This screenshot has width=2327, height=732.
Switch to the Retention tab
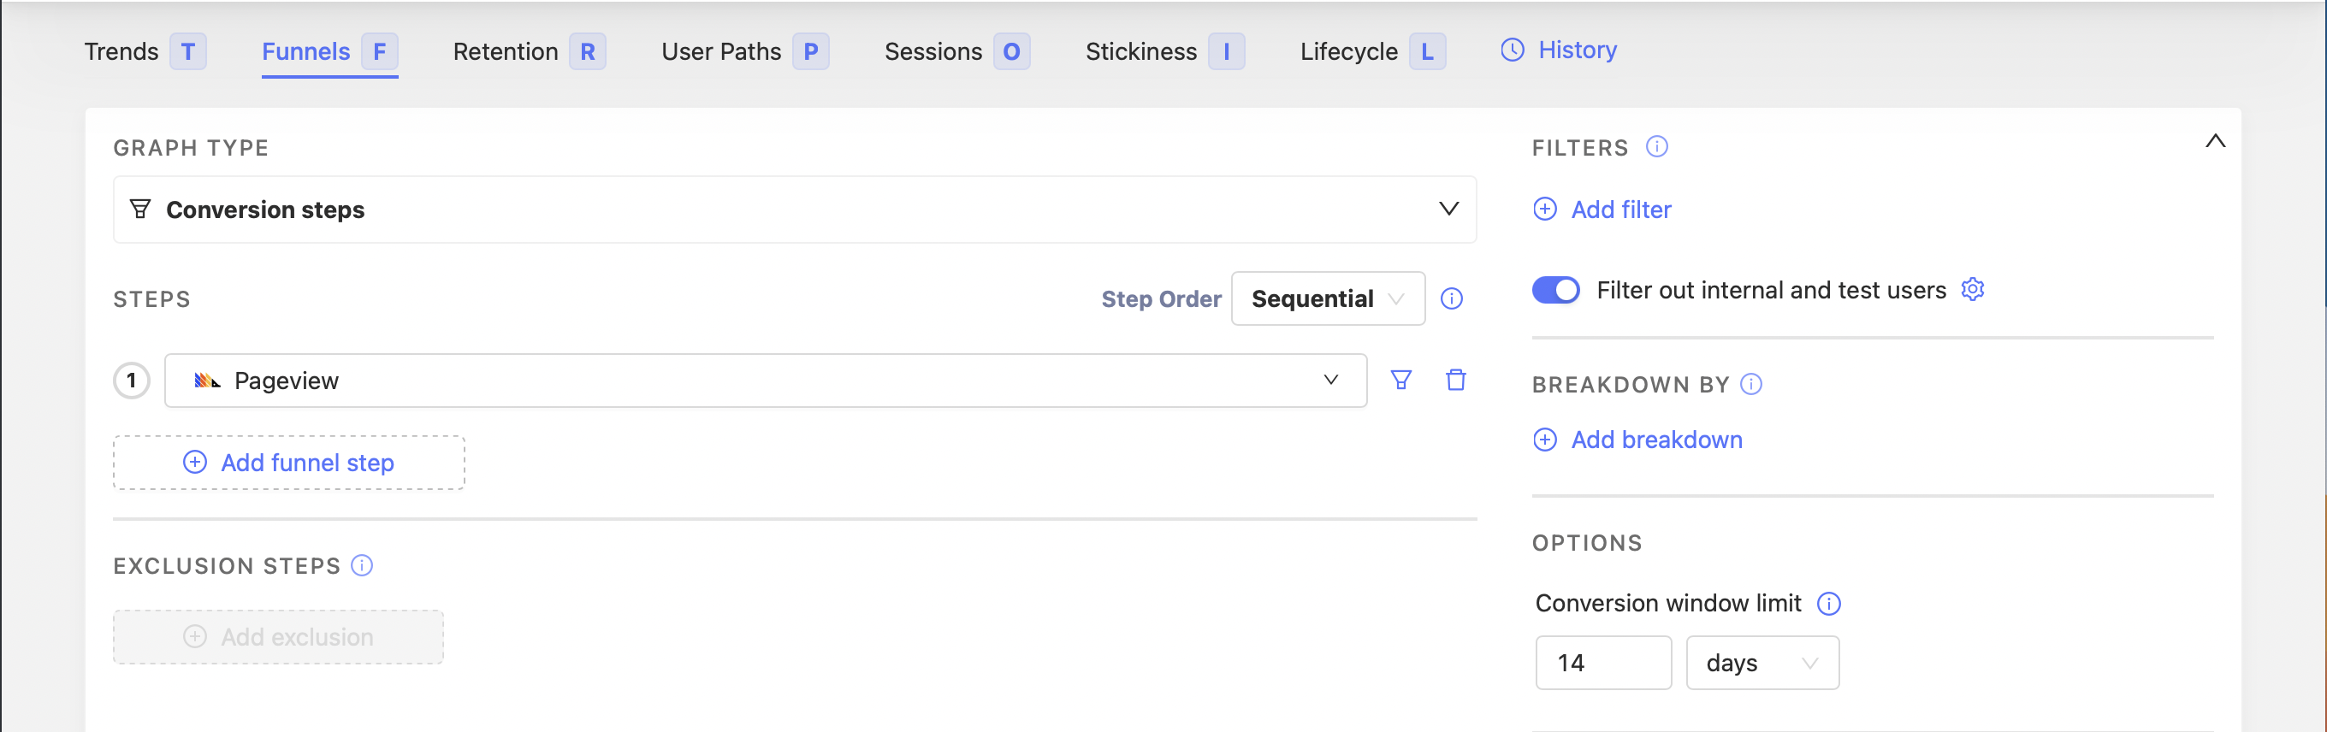coord(506,51)
